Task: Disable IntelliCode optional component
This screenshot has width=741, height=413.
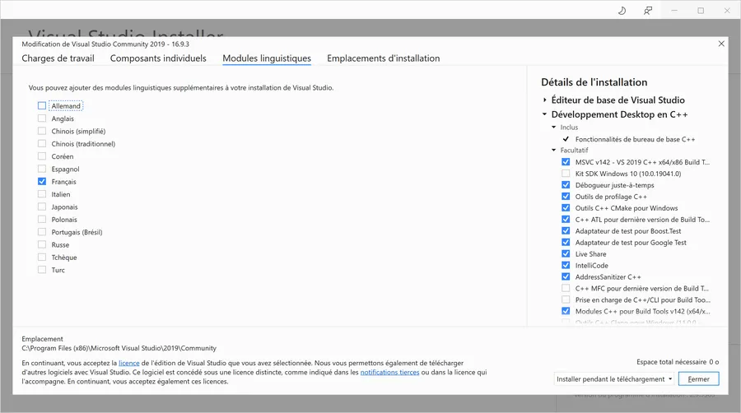Action: click(566, 266)
